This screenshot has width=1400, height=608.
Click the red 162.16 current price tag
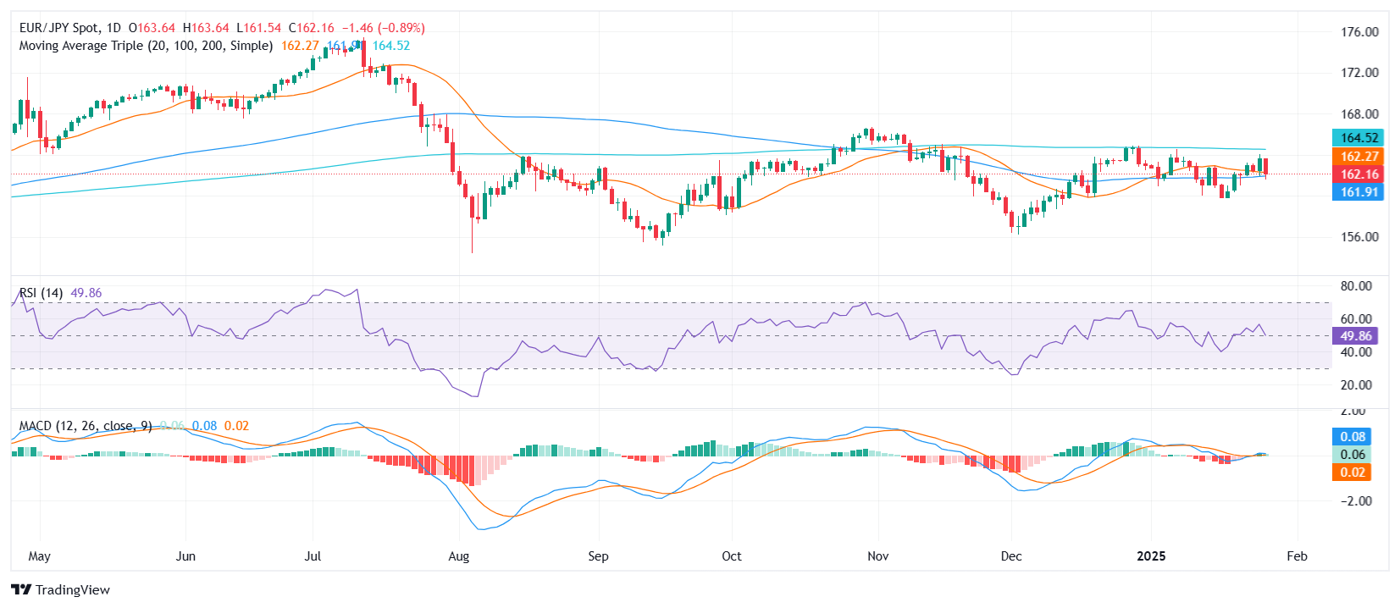point(1358,174)
